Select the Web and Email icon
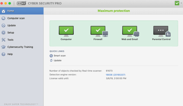 tap(130, 31)
